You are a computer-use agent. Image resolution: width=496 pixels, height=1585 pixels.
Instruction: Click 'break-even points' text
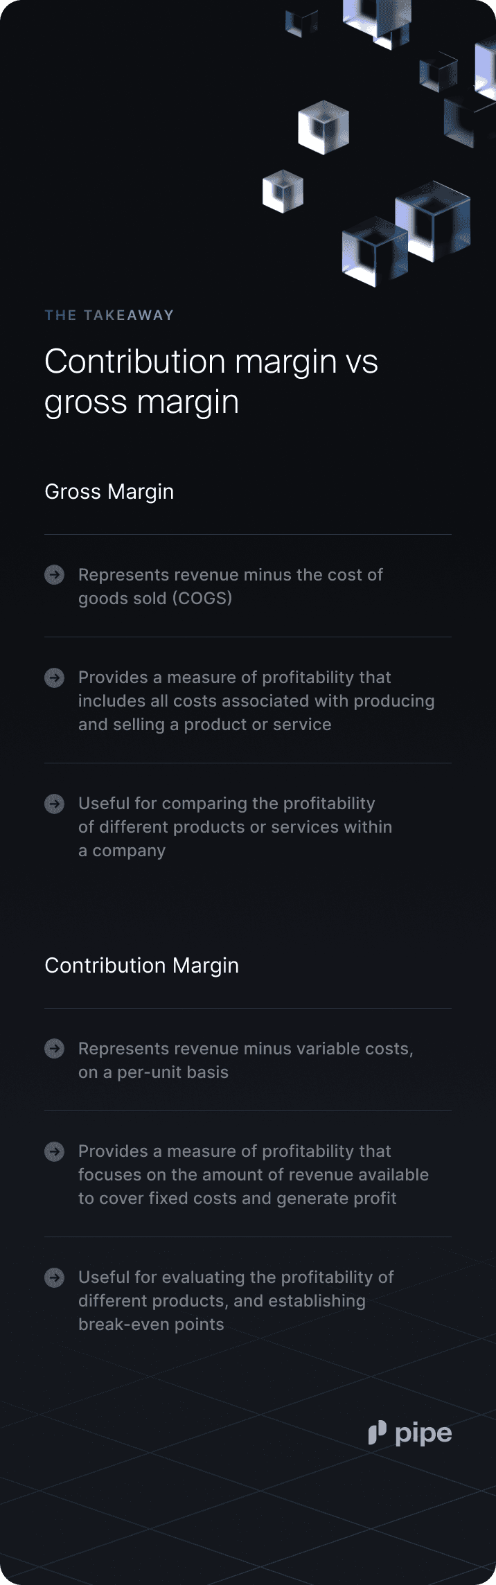tap(151, 1325)
